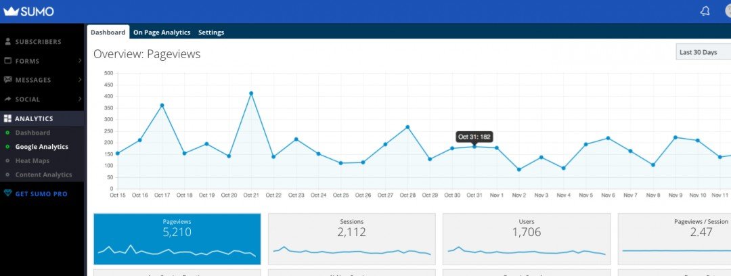Click the Nov 2 chart data point
Viewport: 731px width, 276px height.
519,169
